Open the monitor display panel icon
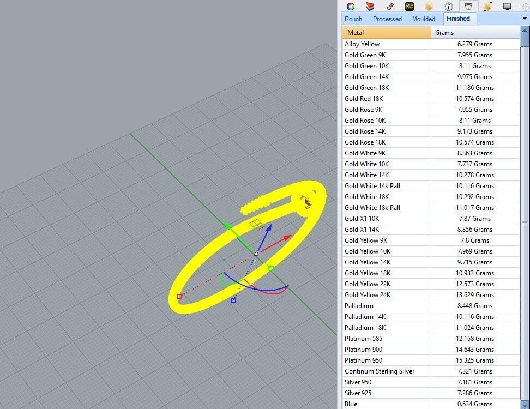 click(507, 6)
